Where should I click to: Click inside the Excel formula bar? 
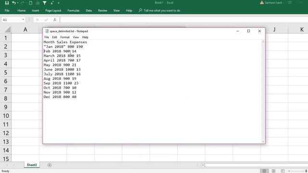tap(184, 20)
